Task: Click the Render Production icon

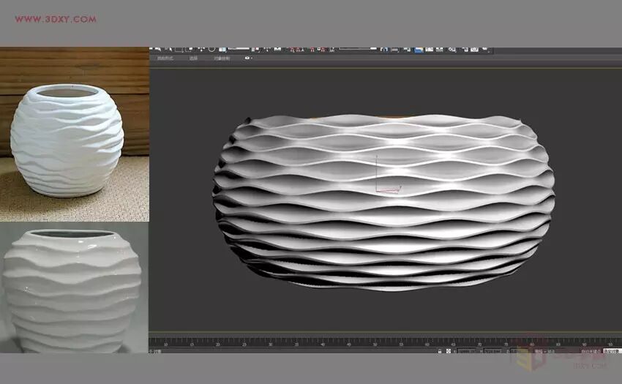Action: point(485,49)
